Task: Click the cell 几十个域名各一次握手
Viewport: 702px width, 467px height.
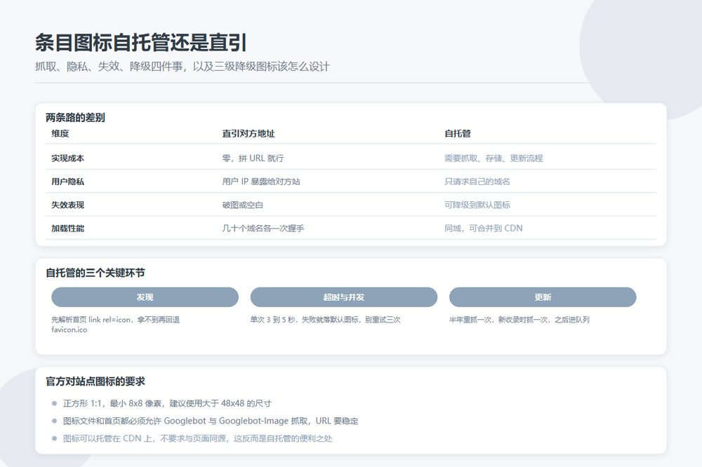Action: pyautogui.click(x=263, y=228)
